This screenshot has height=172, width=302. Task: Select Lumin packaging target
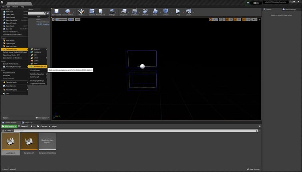coord(38,61)
